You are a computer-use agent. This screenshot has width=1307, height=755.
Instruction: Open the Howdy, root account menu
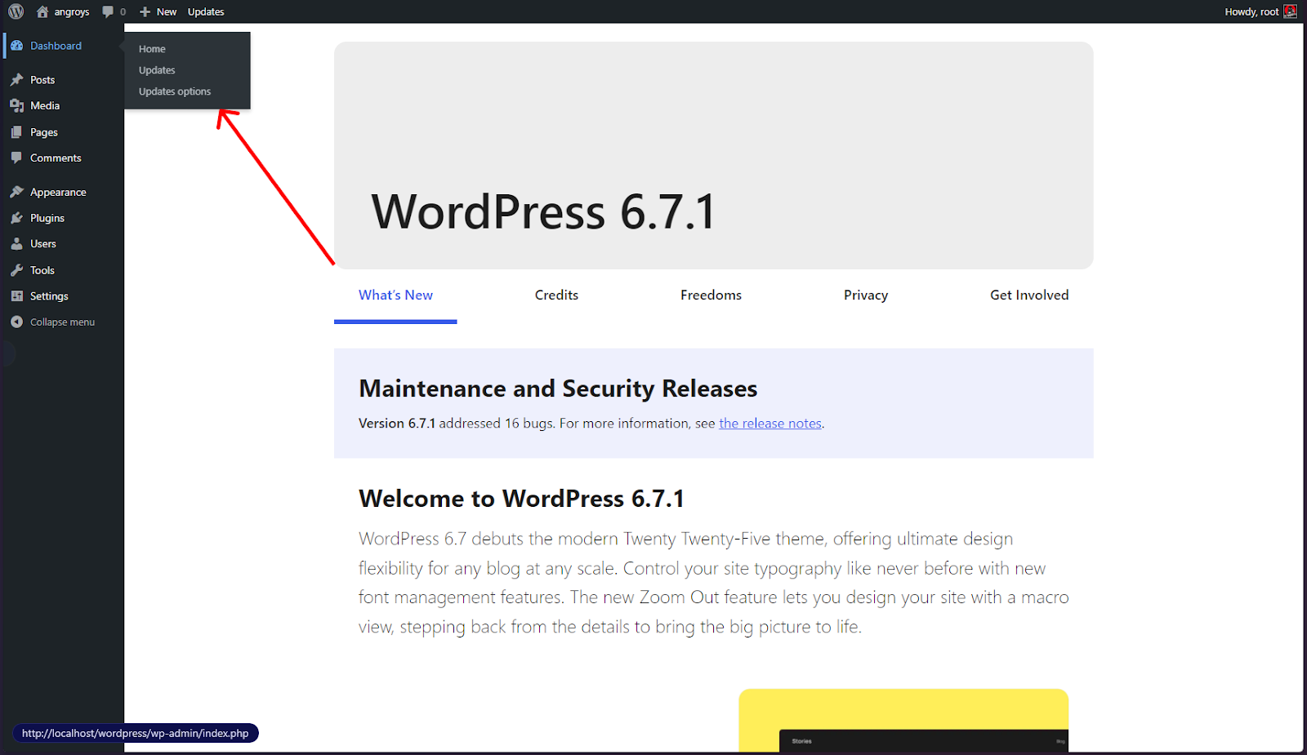[x=1260, y=11]
